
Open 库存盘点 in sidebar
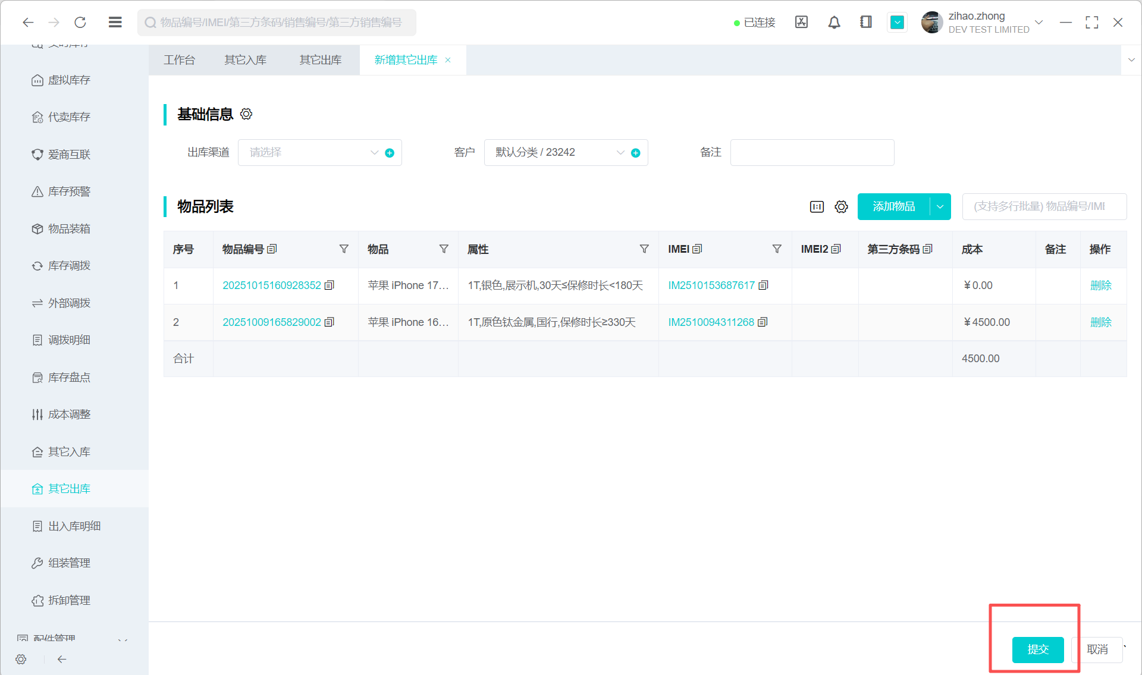click(69, 378)
